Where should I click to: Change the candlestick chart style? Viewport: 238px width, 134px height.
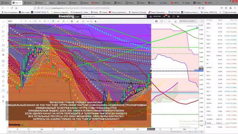point(53,21)
